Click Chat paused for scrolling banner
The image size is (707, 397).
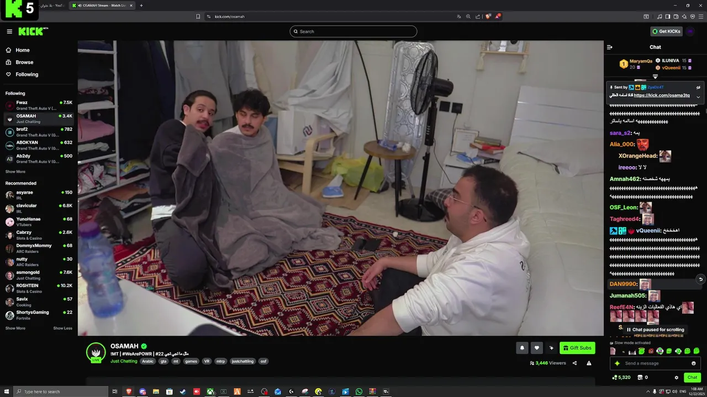(655, 330)
